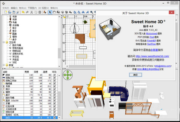
Task: Click furniture table scroll-up arrow
Action: tap(59, 76)
